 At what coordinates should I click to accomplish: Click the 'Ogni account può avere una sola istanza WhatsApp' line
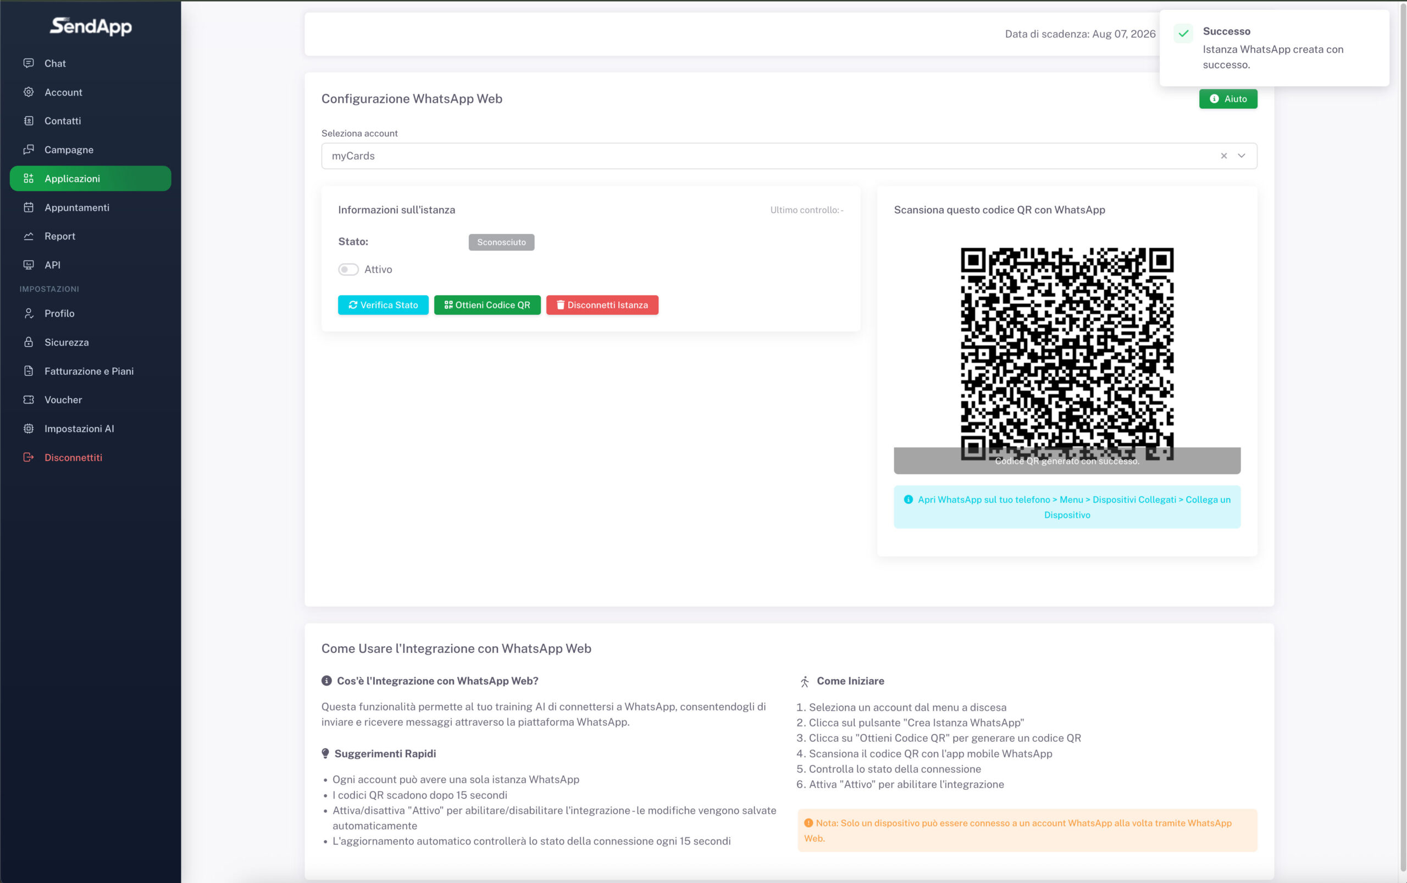point(456,780)
